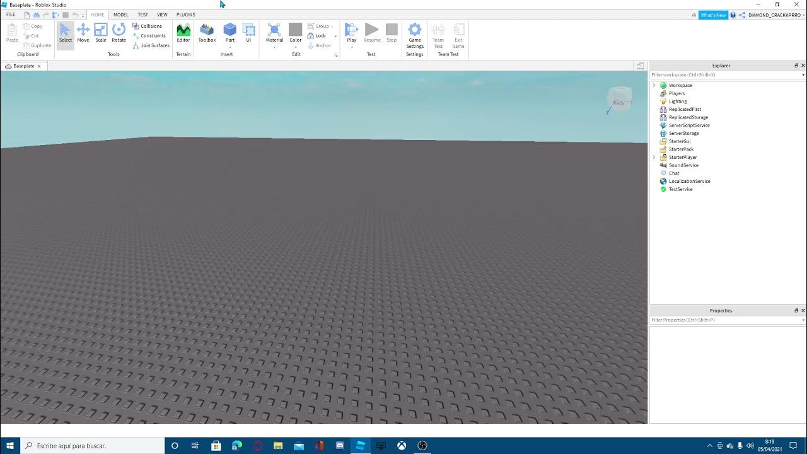The width and height of the screenshot is (807, 454).
Task: Switch to the MODEL ribbon tab
Action: click(x=121, y=15)
